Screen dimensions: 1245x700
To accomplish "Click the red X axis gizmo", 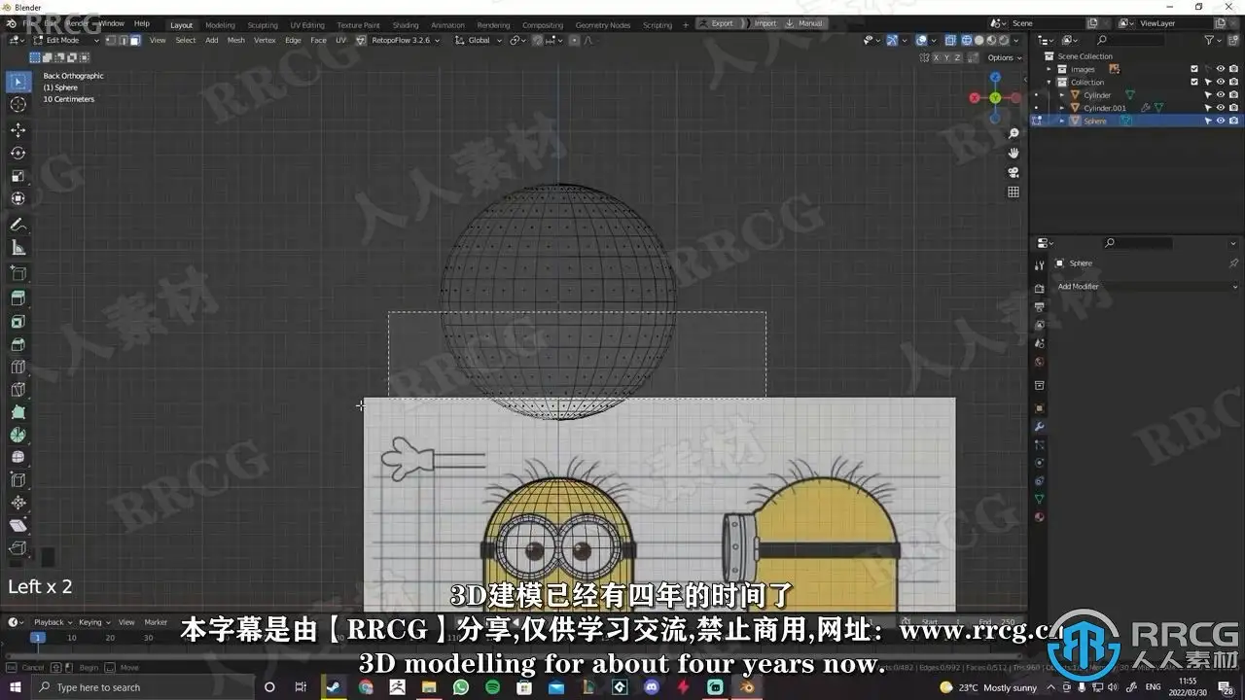I will click(976, 97).
